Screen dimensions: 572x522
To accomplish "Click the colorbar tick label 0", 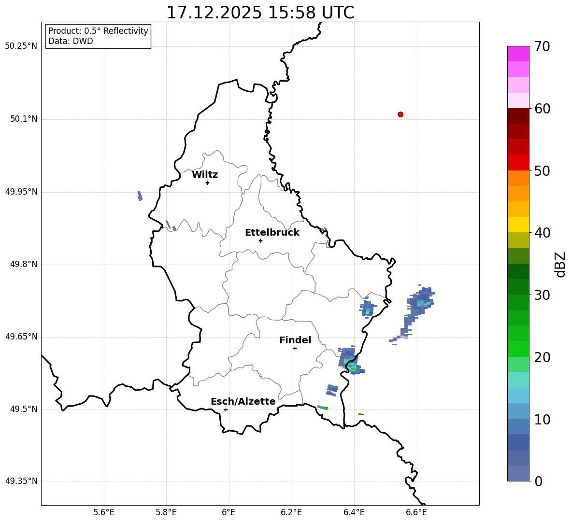I will (x=538, y=481).
